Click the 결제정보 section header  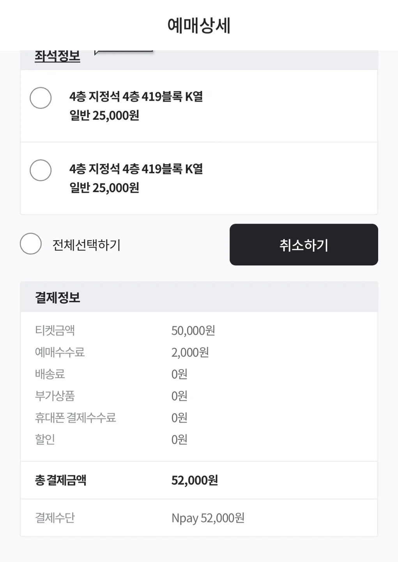[58, 297]
